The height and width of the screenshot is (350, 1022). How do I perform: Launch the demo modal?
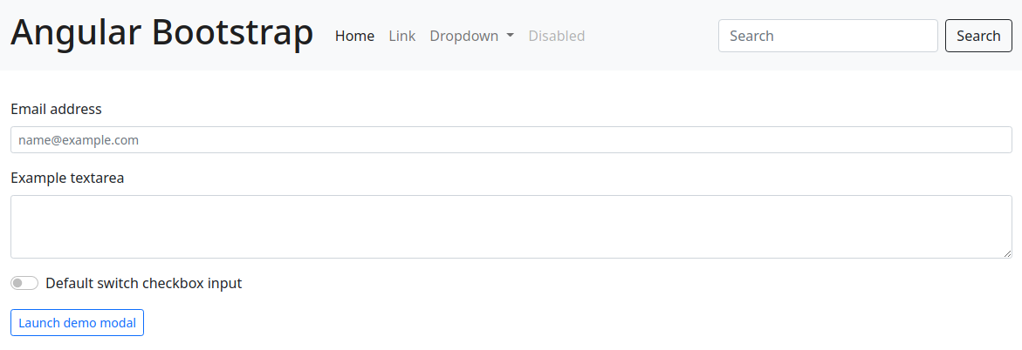77,323
